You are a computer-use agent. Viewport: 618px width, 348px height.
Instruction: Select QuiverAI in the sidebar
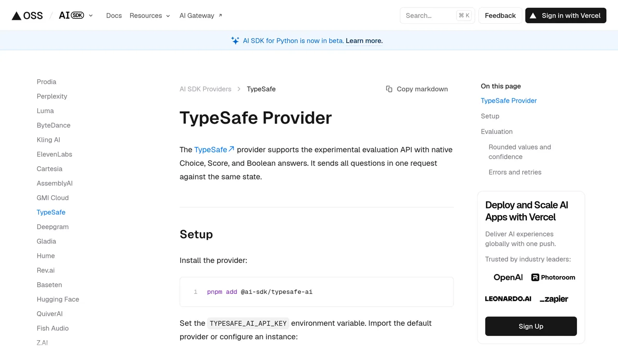click(50, 314)
